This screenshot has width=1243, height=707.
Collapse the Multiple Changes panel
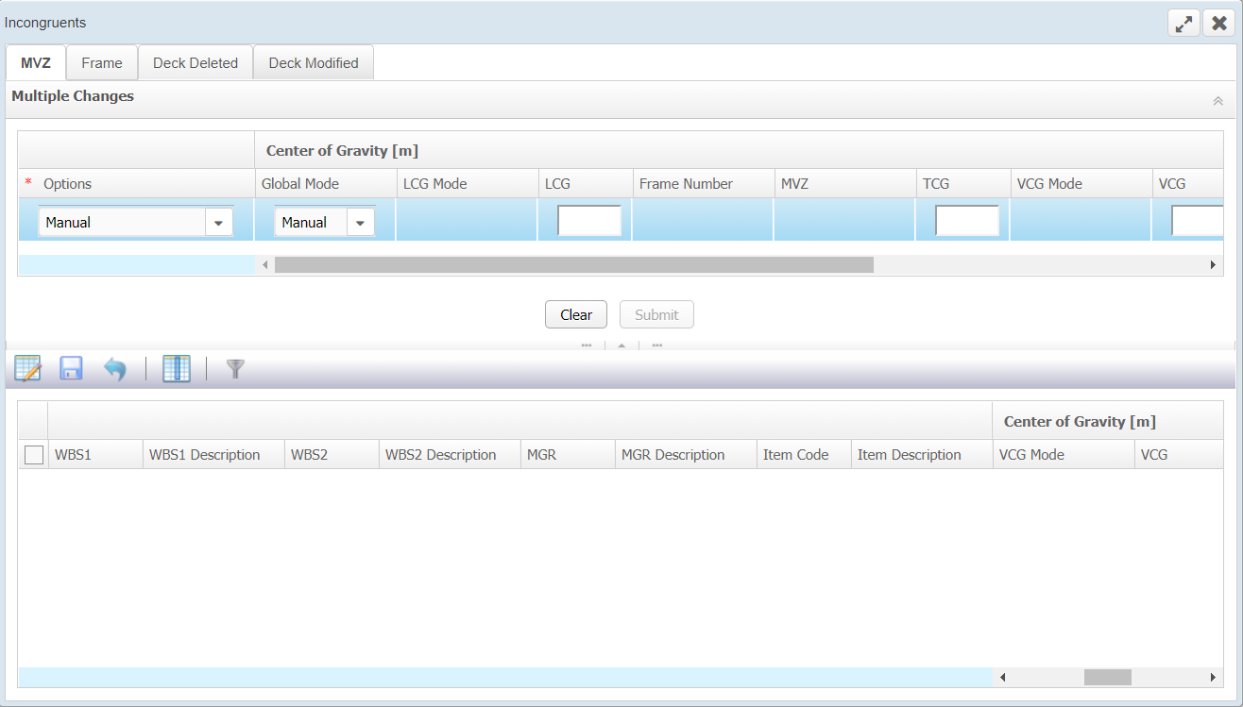click(x=1217, y=101)
